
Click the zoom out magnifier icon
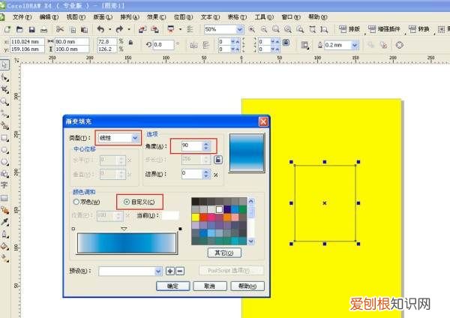(x=264, y=29)
